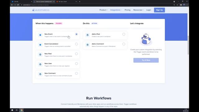199x112 pixels.
Task: Open a new browser tab with plus icon
Action: 80,2
